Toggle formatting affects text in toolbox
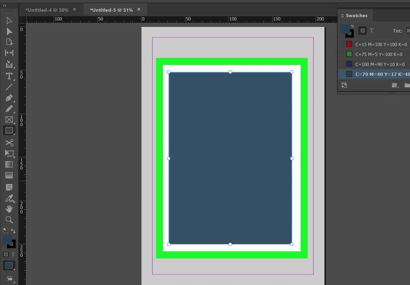Viewport: 410px width, 285px height. click(x=13, y=254)
